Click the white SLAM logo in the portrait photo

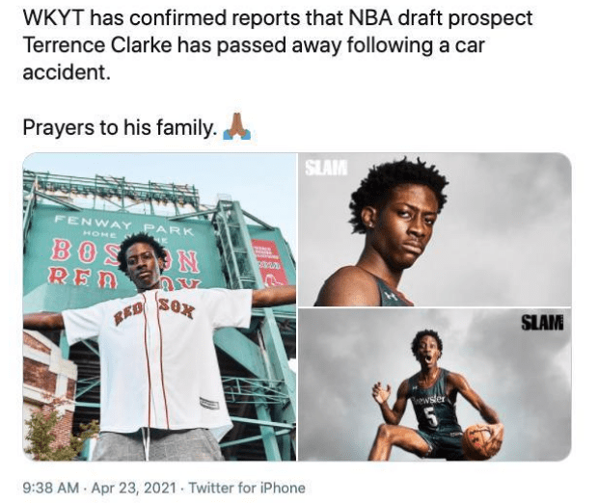(326, 168)
